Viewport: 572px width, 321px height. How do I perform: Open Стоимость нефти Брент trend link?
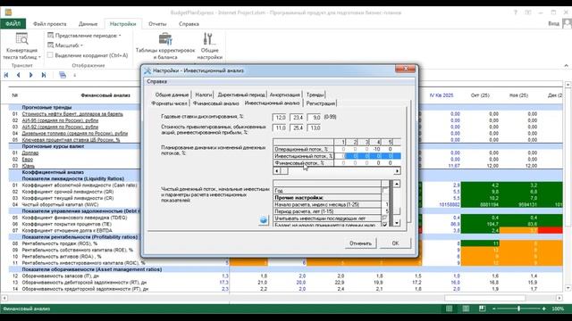coord(72,114)
